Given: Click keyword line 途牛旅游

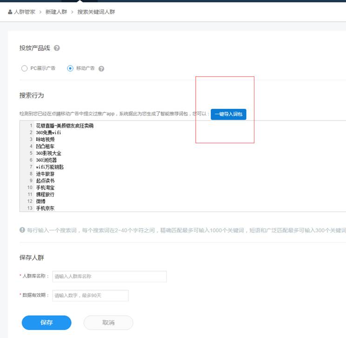Looking at the screenshot, I should pos(45,174).
